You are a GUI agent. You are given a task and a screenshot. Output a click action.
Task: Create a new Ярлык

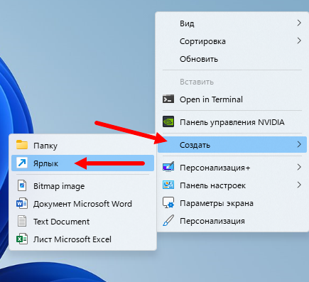coord(82,163)
